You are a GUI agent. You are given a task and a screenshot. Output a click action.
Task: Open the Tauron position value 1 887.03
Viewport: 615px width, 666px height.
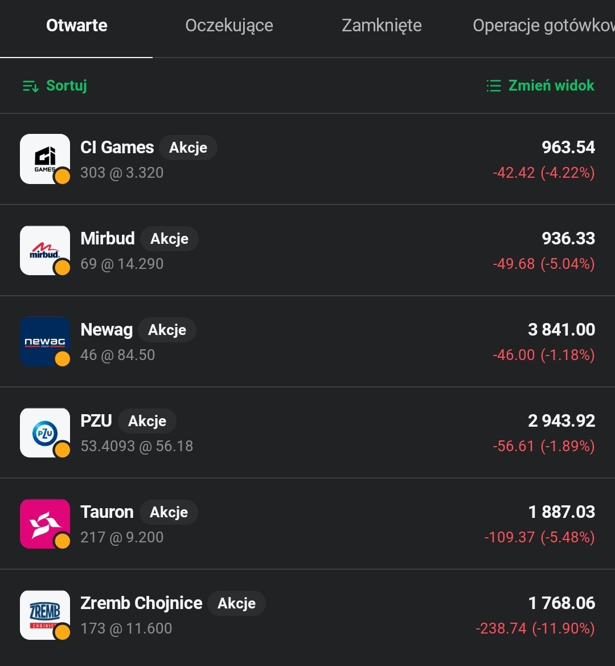[x=561, y=512]
